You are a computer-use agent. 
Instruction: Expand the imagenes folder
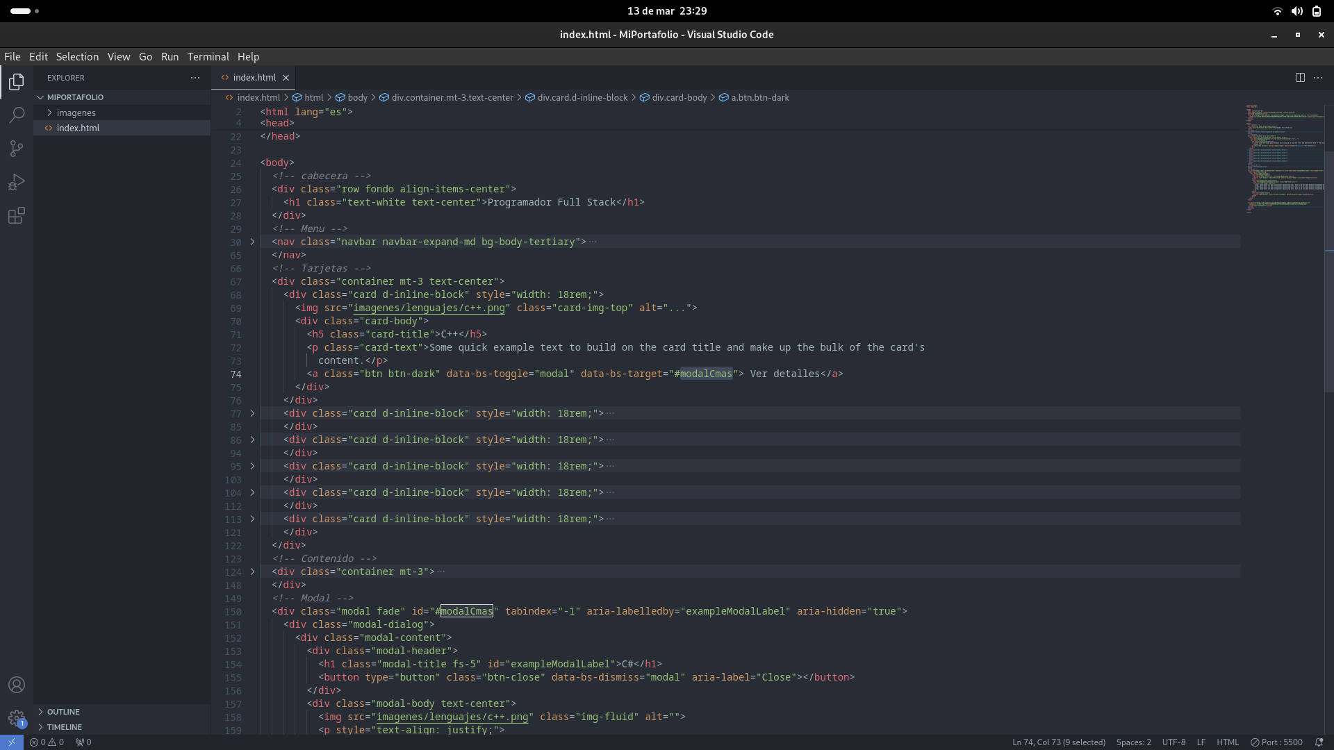76,113
